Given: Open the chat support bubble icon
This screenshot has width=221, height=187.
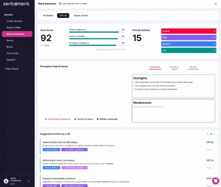Looking at the screenshot, I should [216, 181].
